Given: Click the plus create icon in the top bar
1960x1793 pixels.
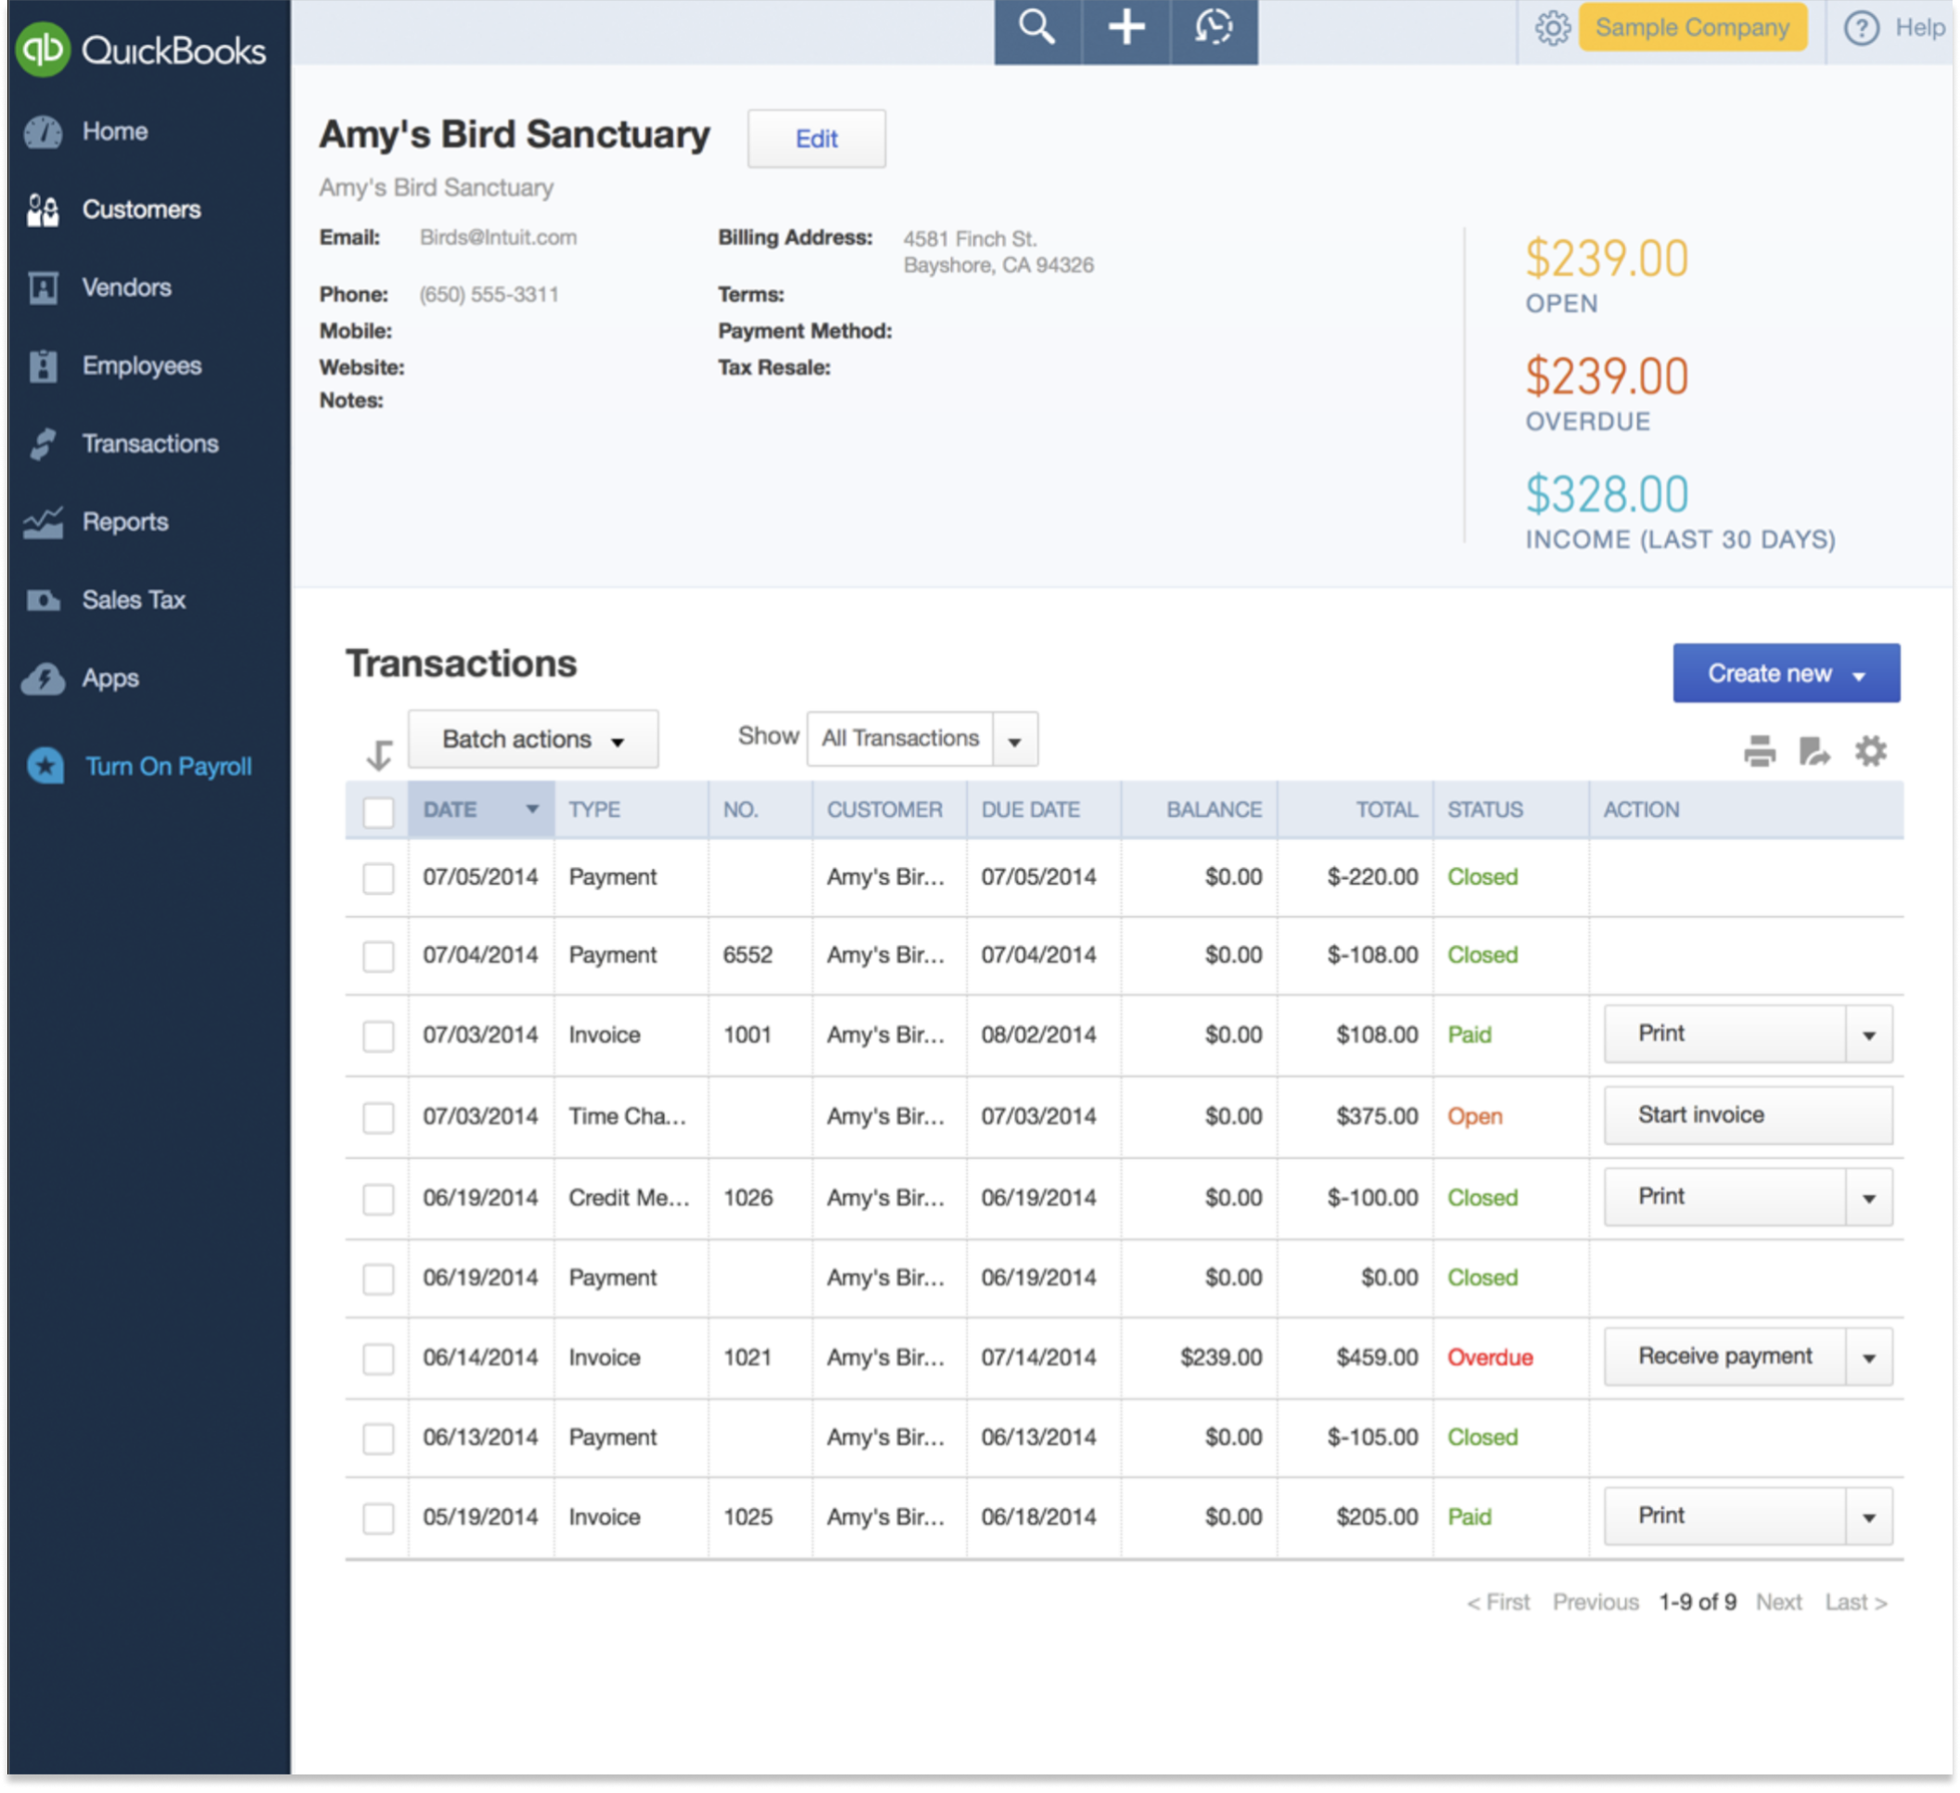Looking at the screenshot, I should [1126, 29].
